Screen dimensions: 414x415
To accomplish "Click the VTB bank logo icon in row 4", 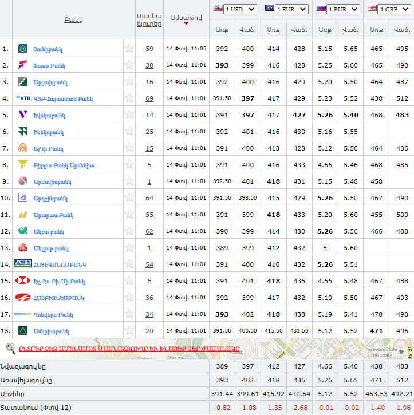I will (23, 98).
